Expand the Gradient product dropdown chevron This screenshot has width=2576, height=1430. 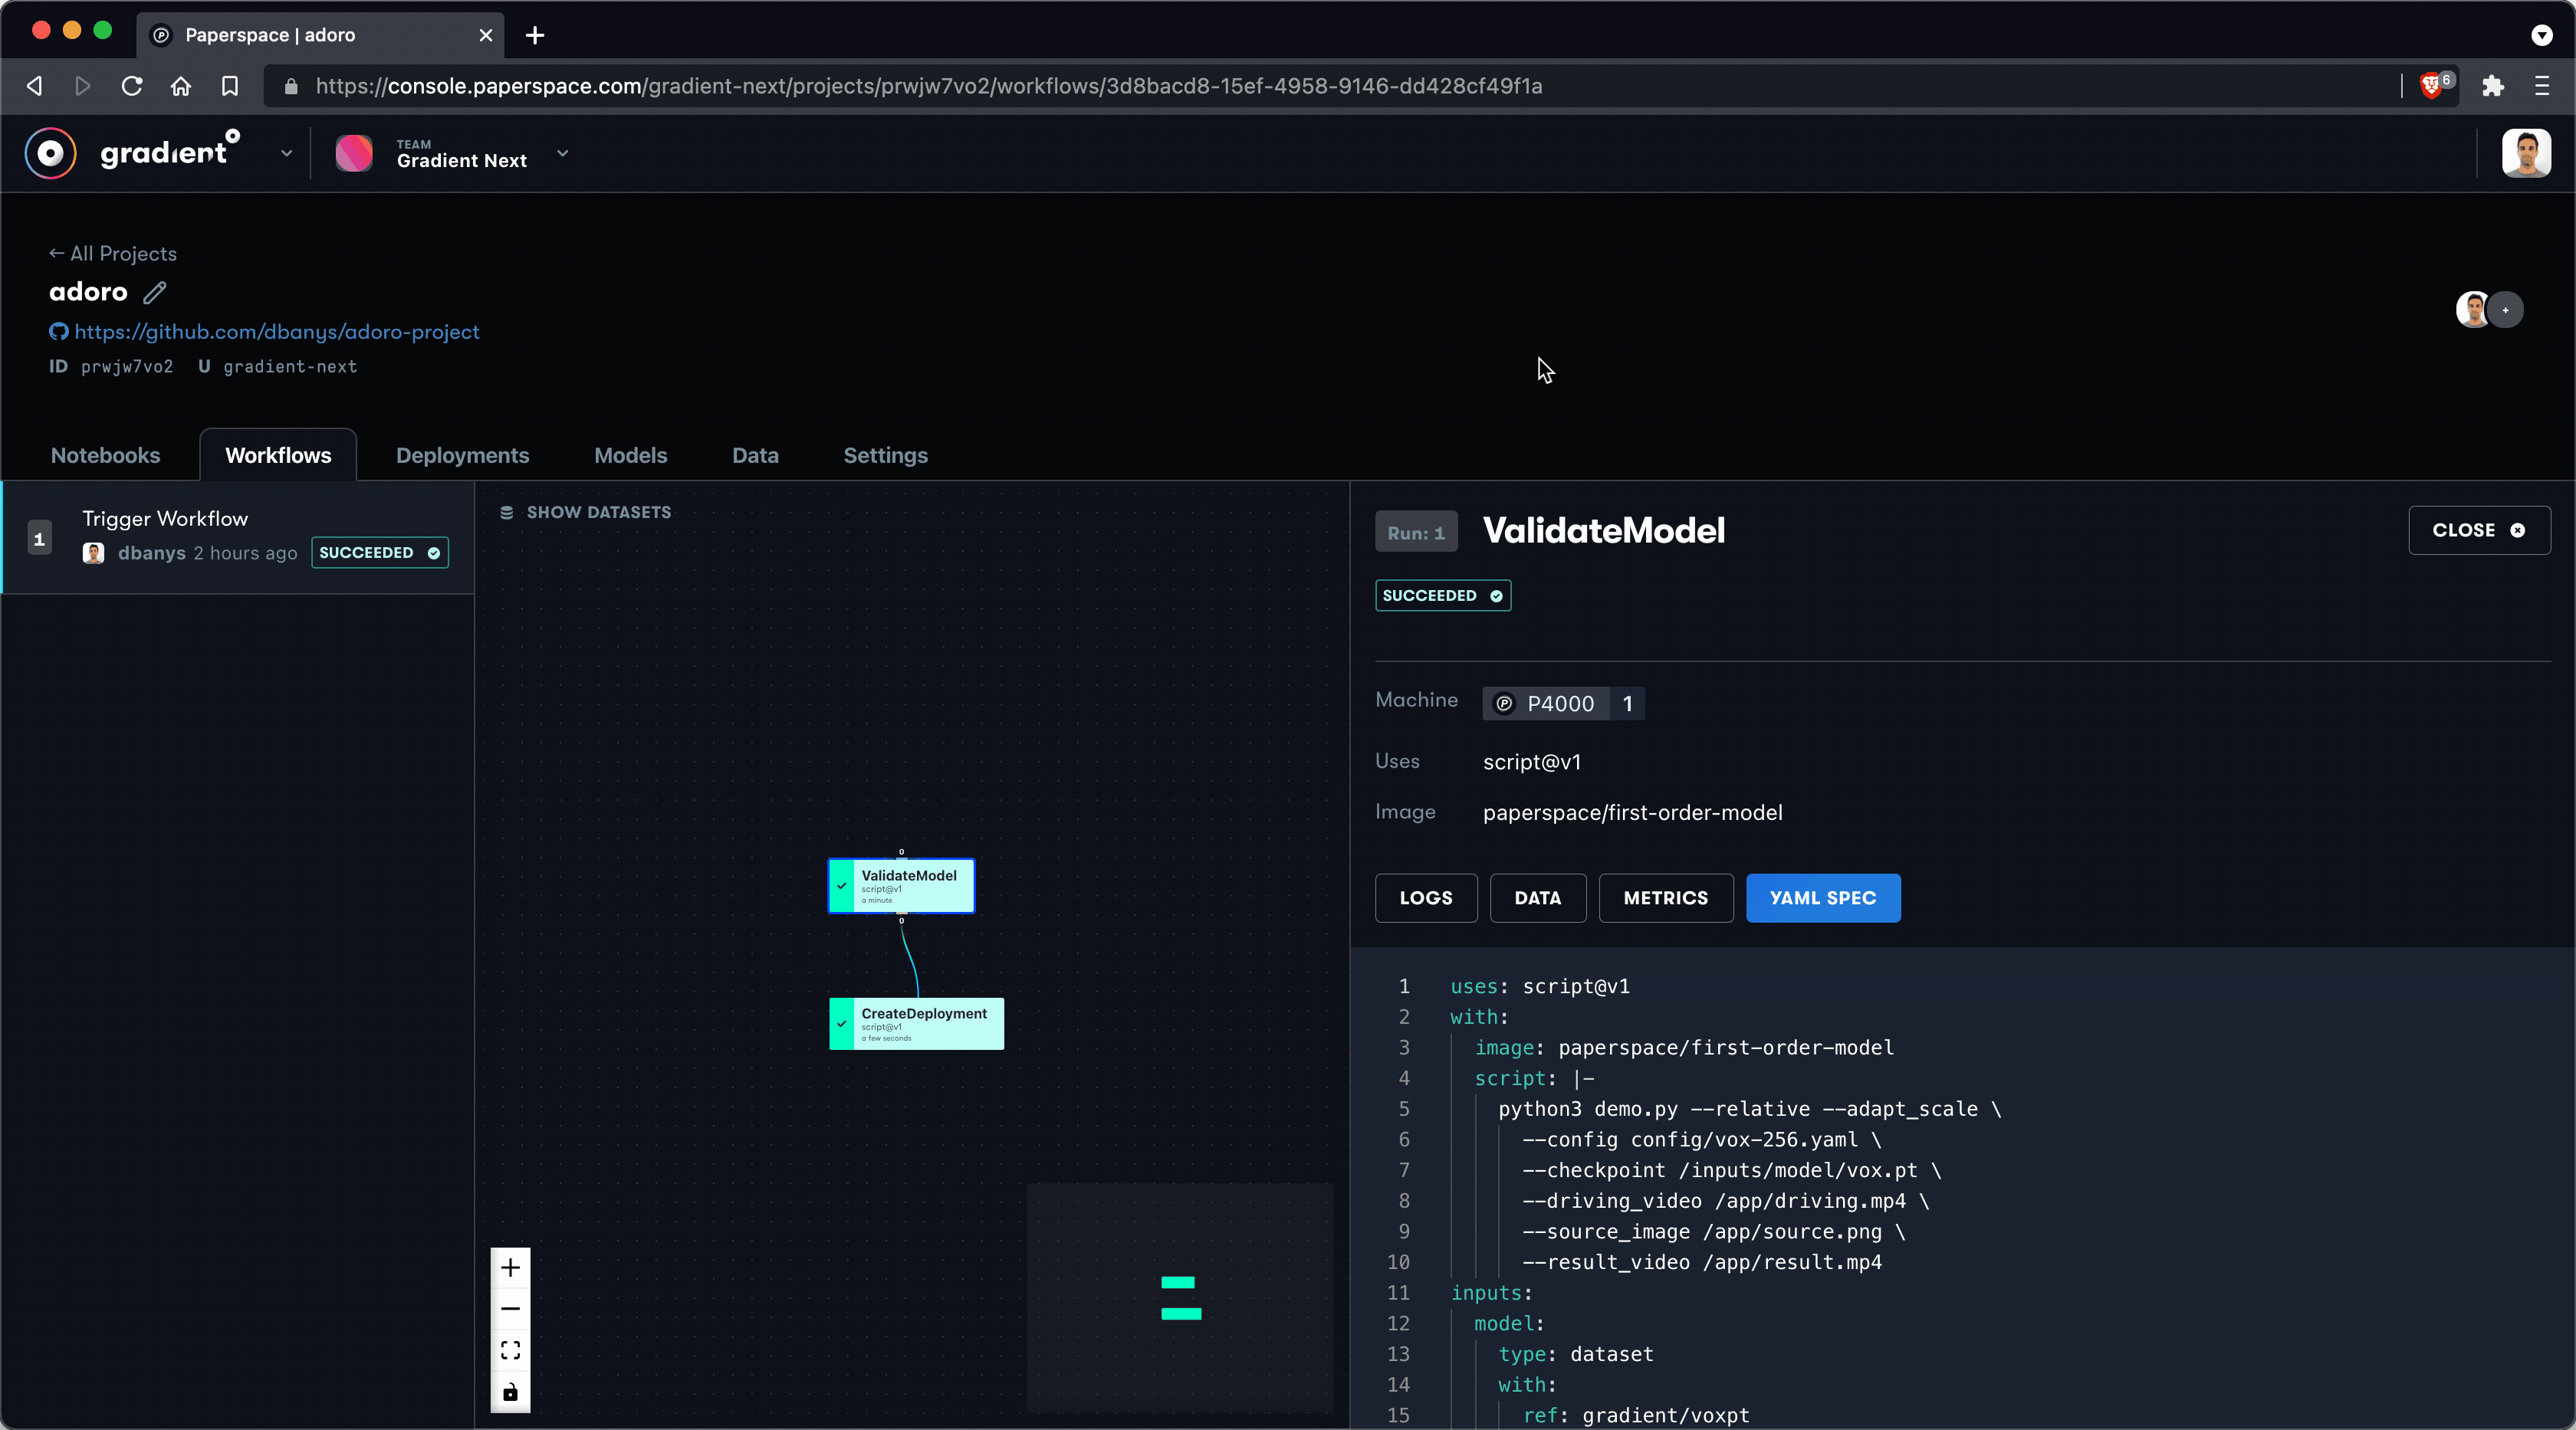tap(286, 153)
